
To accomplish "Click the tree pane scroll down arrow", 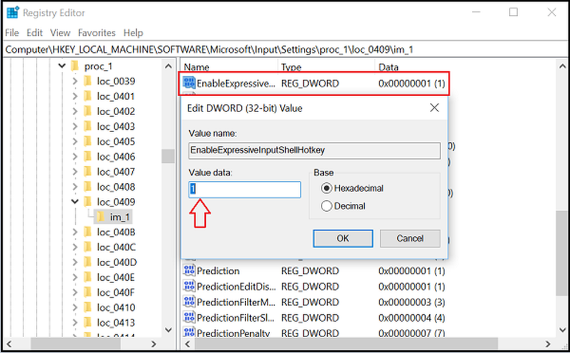I will pos(168,330).
